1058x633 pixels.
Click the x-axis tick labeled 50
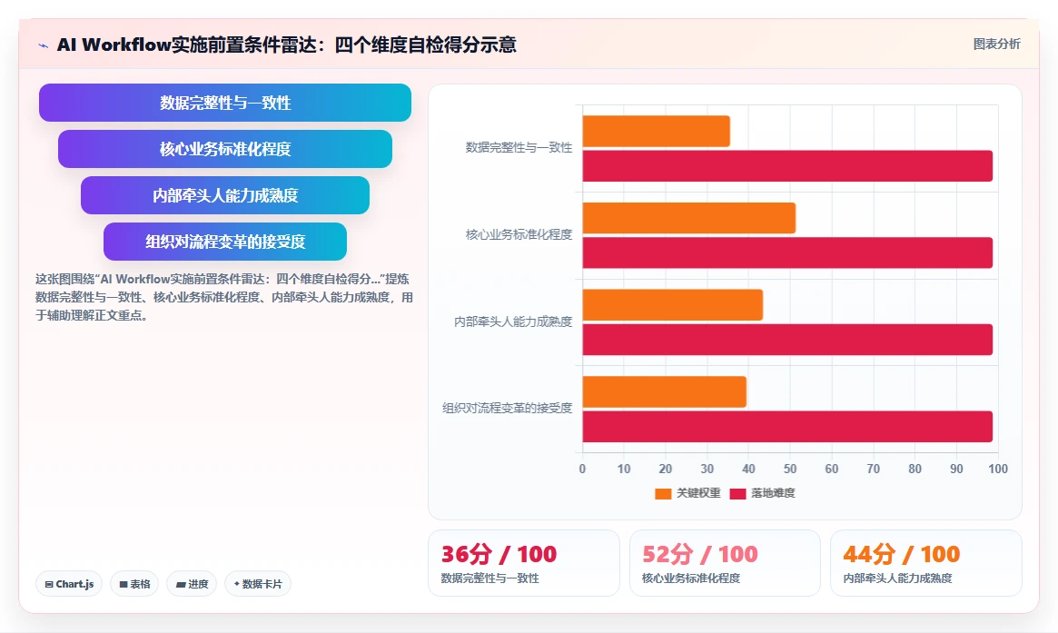(790, 469)
